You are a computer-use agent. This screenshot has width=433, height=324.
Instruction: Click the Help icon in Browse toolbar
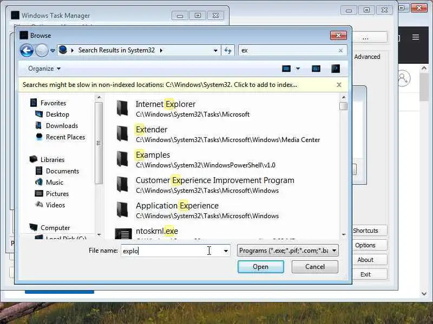(x=336, y=69)
